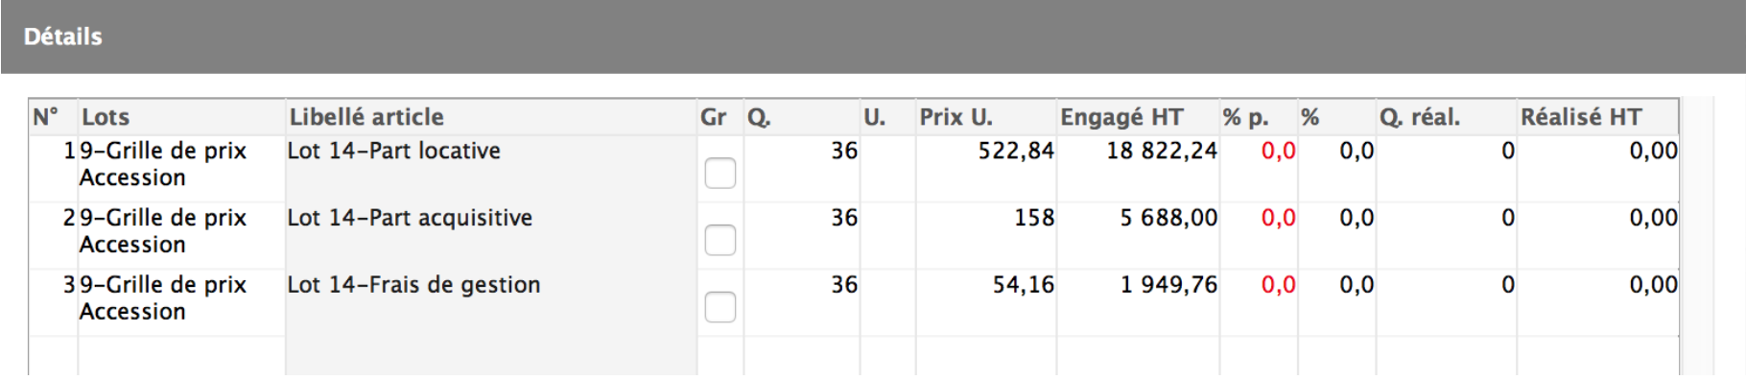
Task: Tick the Gr checkbox for Part locative
Action: click(720, 174)
